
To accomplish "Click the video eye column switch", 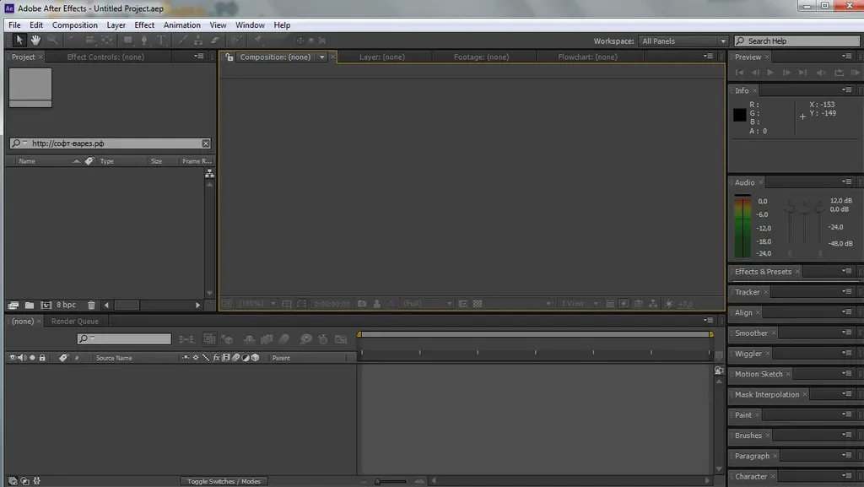I will [12, 358].
